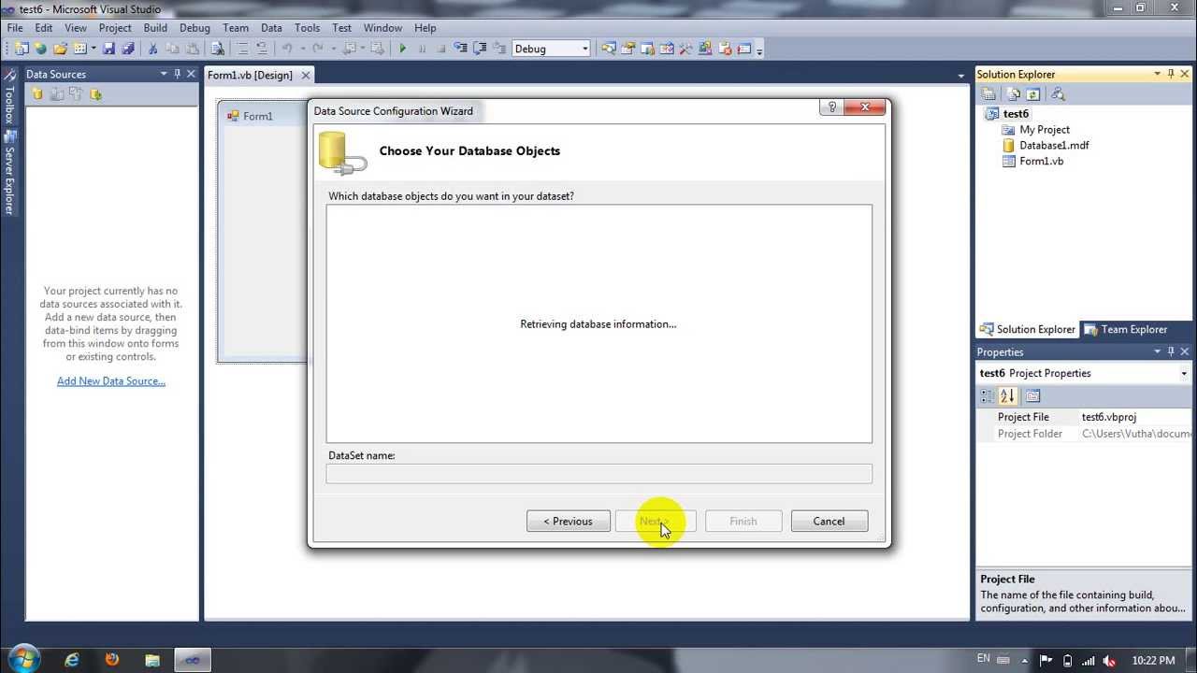
Task: Click Add New Data Source link
Action: click(111, 381)
